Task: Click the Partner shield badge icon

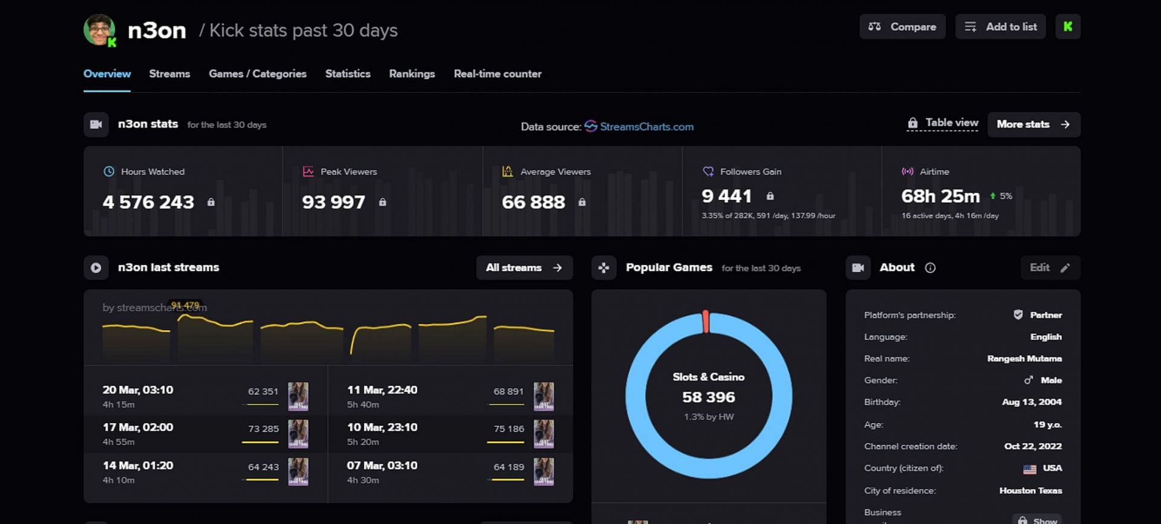Action: 1018,315
